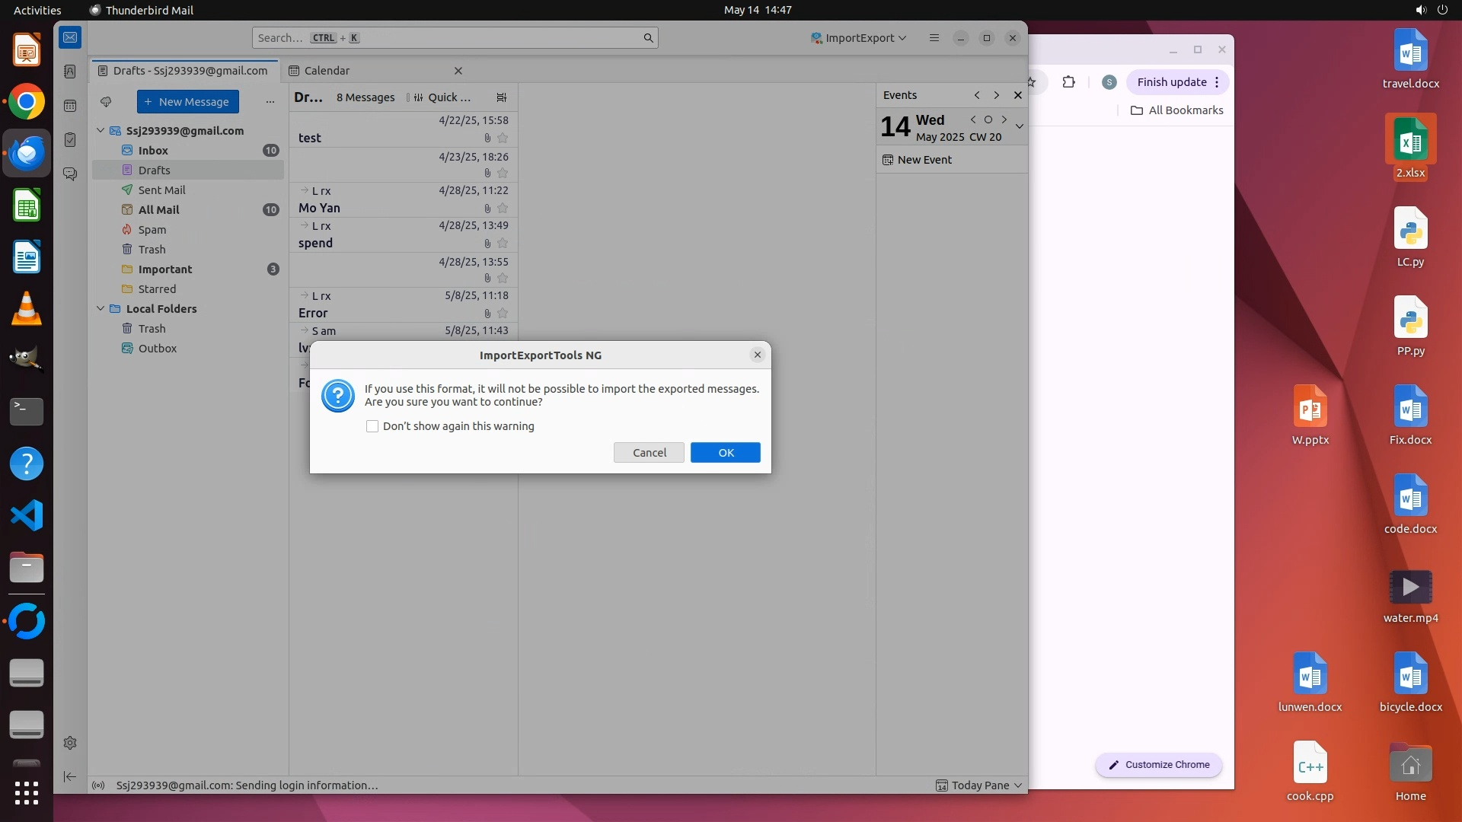Collapse the Ssj293939@gmail.com account tree
Image resolution: width=1462 pixels, height=822 pixels.
click(101, 130)
